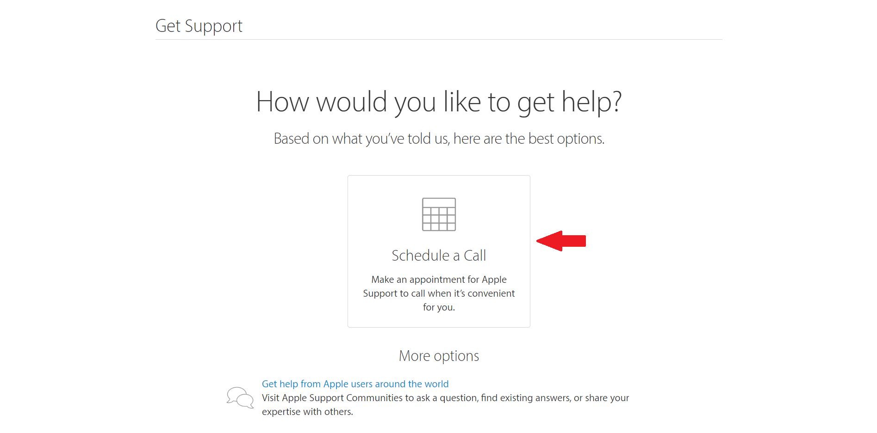Open Get help from Apple users link
Screen dimensions: 877x433
point(355,384)
